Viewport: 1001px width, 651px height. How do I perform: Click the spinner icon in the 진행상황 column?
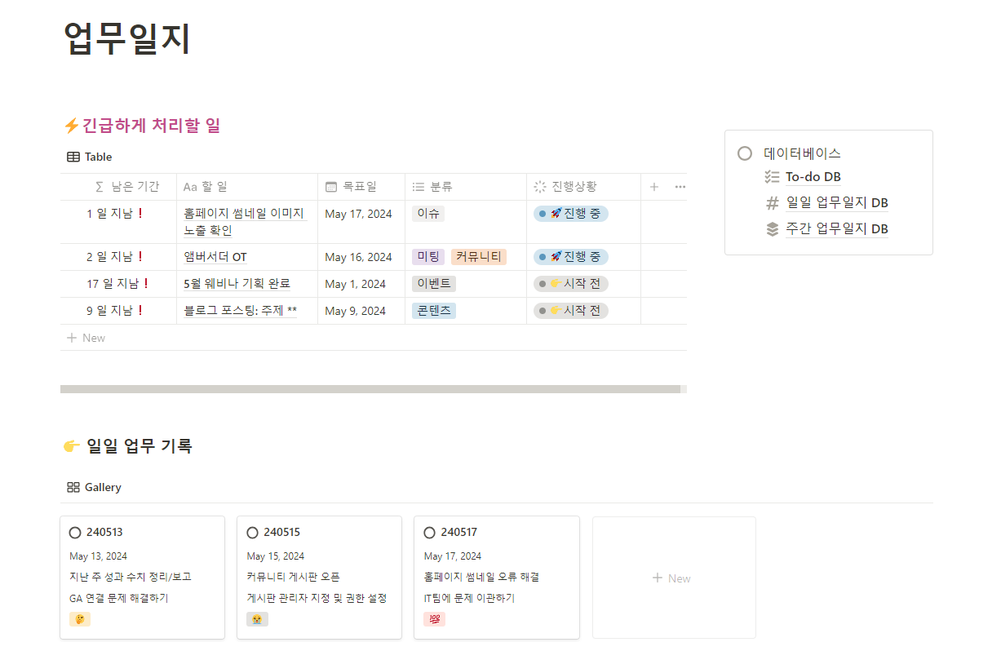[538, 186]
